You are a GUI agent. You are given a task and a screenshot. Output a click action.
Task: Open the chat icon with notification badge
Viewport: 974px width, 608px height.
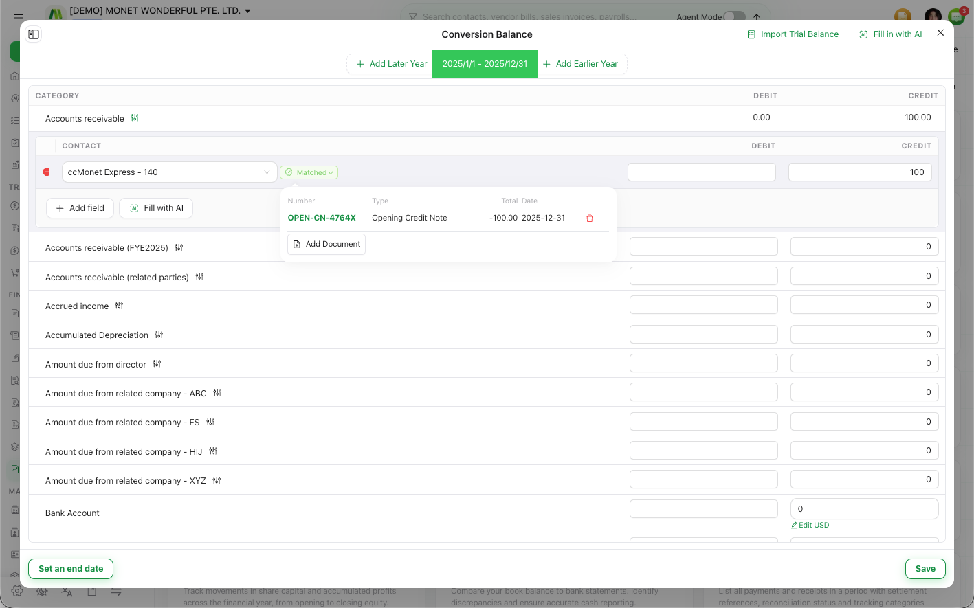(956, 16)
